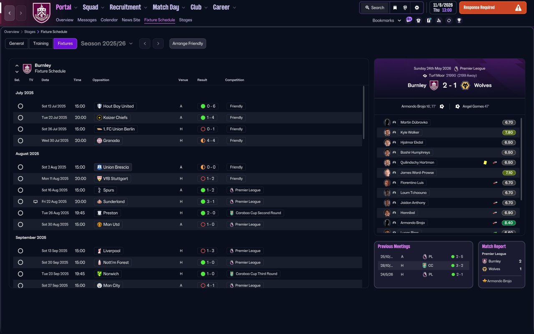
Task: Click Florentino Luís's substitution arrows icon
Action: (495, 183)
